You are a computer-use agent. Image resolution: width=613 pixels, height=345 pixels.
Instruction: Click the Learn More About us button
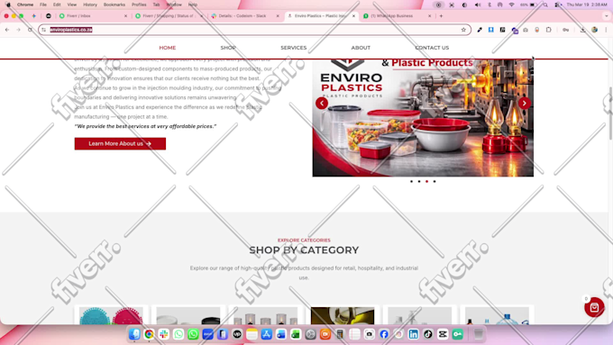click(120, 143)
